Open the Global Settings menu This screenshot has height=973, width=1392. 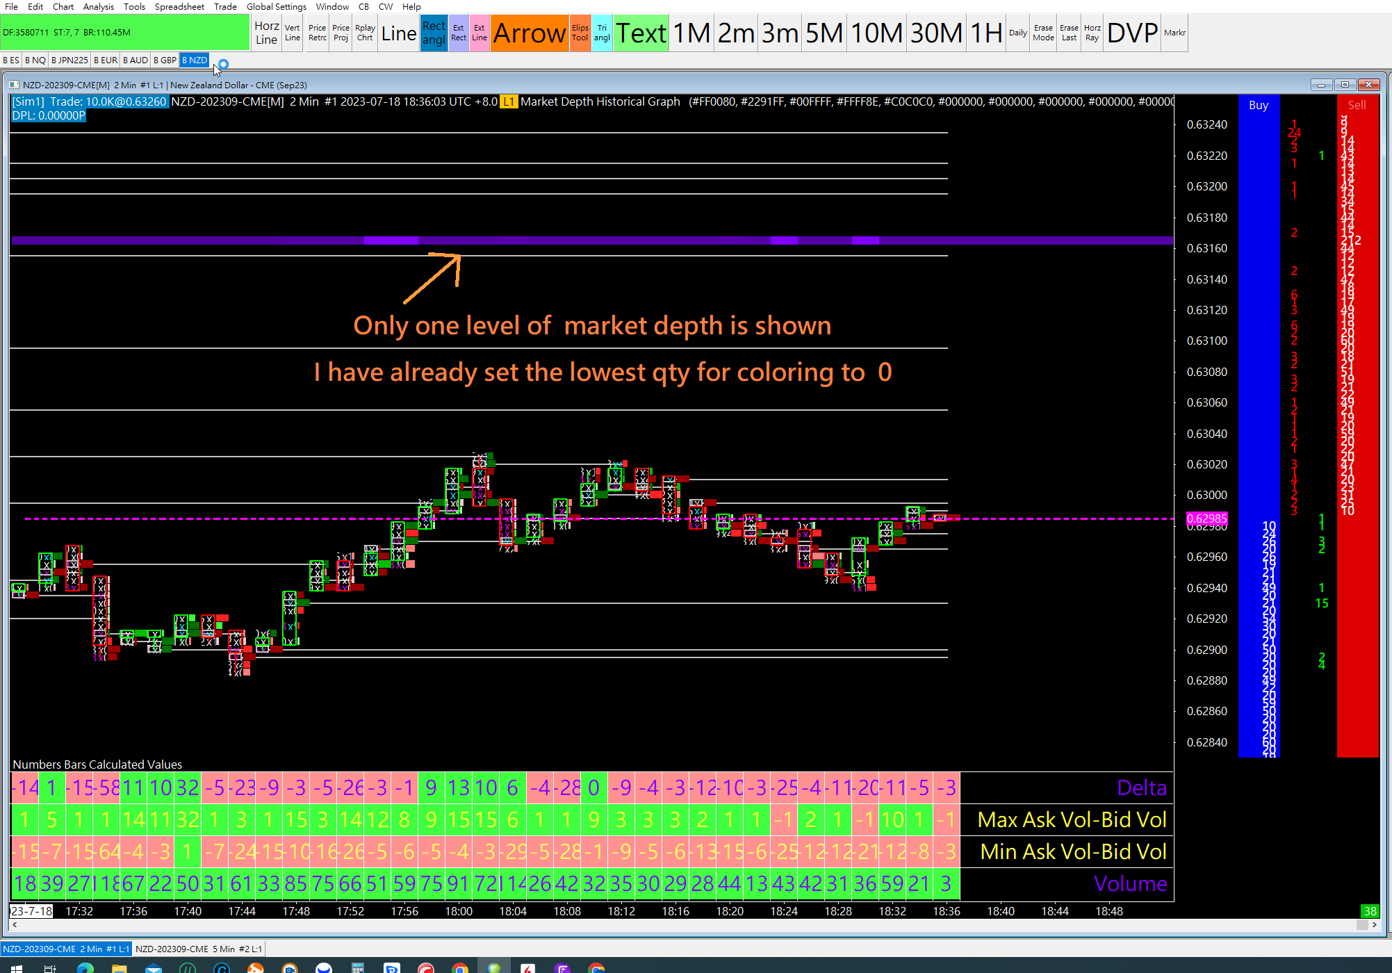pos(276,6)
